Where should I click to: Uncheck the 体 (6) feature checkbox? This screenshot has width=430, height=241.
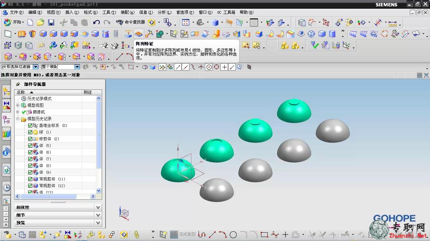(x=30, y=152)
